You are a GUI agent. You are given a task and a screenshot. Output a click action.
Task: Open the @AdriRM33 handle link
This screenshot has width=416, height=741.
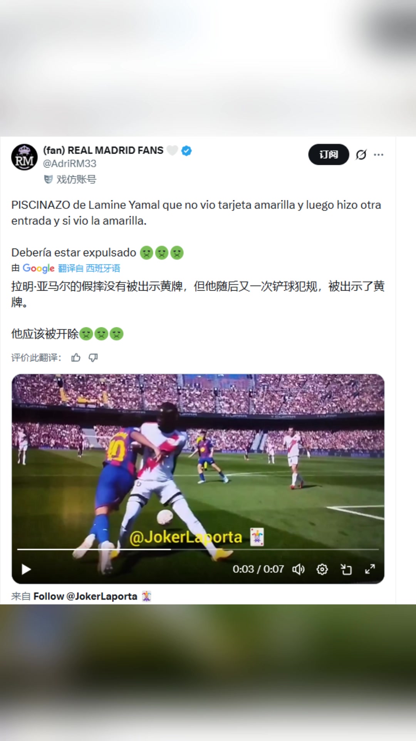(x=70, y=164)
